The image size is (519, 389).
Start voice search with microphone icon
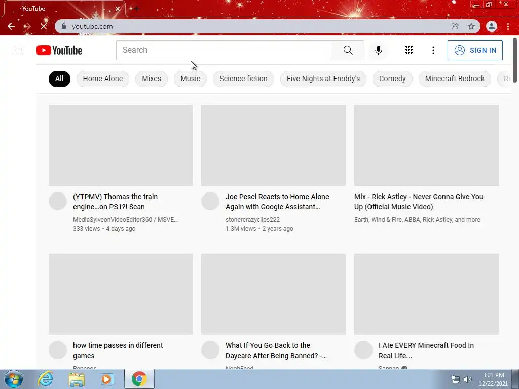[378, 50]
